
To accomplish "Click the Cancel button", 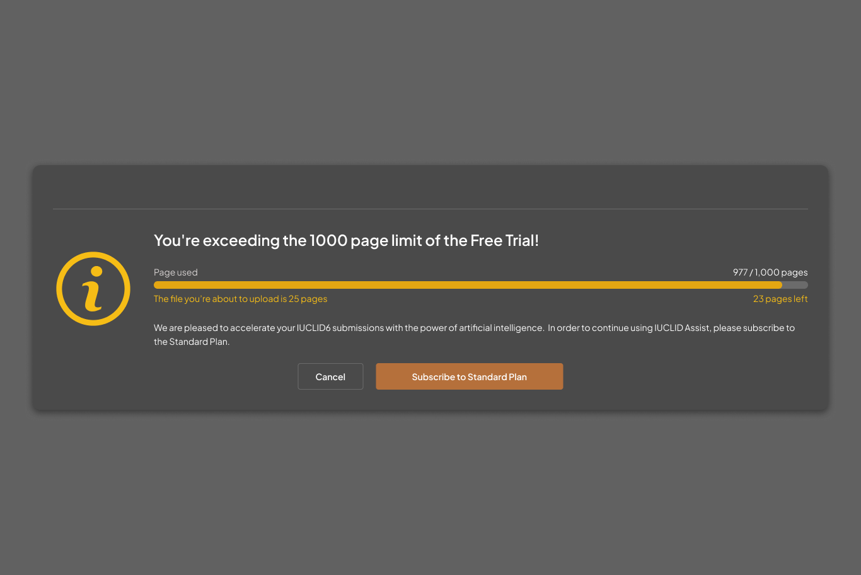I will pos(330,376).
